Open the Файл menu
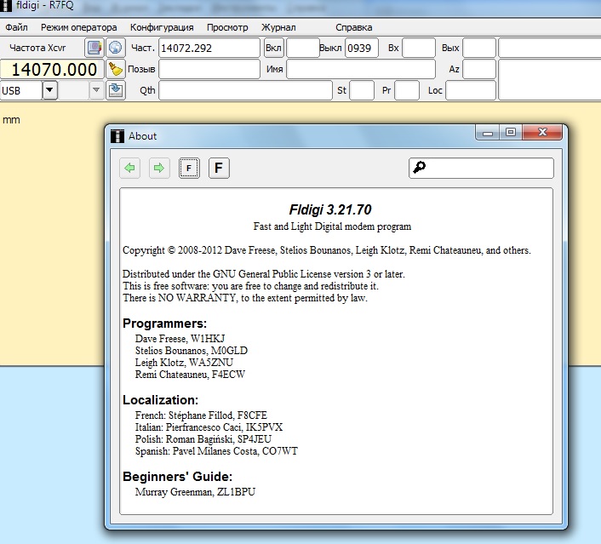This screenshot has height=544, width=601. 16,27
